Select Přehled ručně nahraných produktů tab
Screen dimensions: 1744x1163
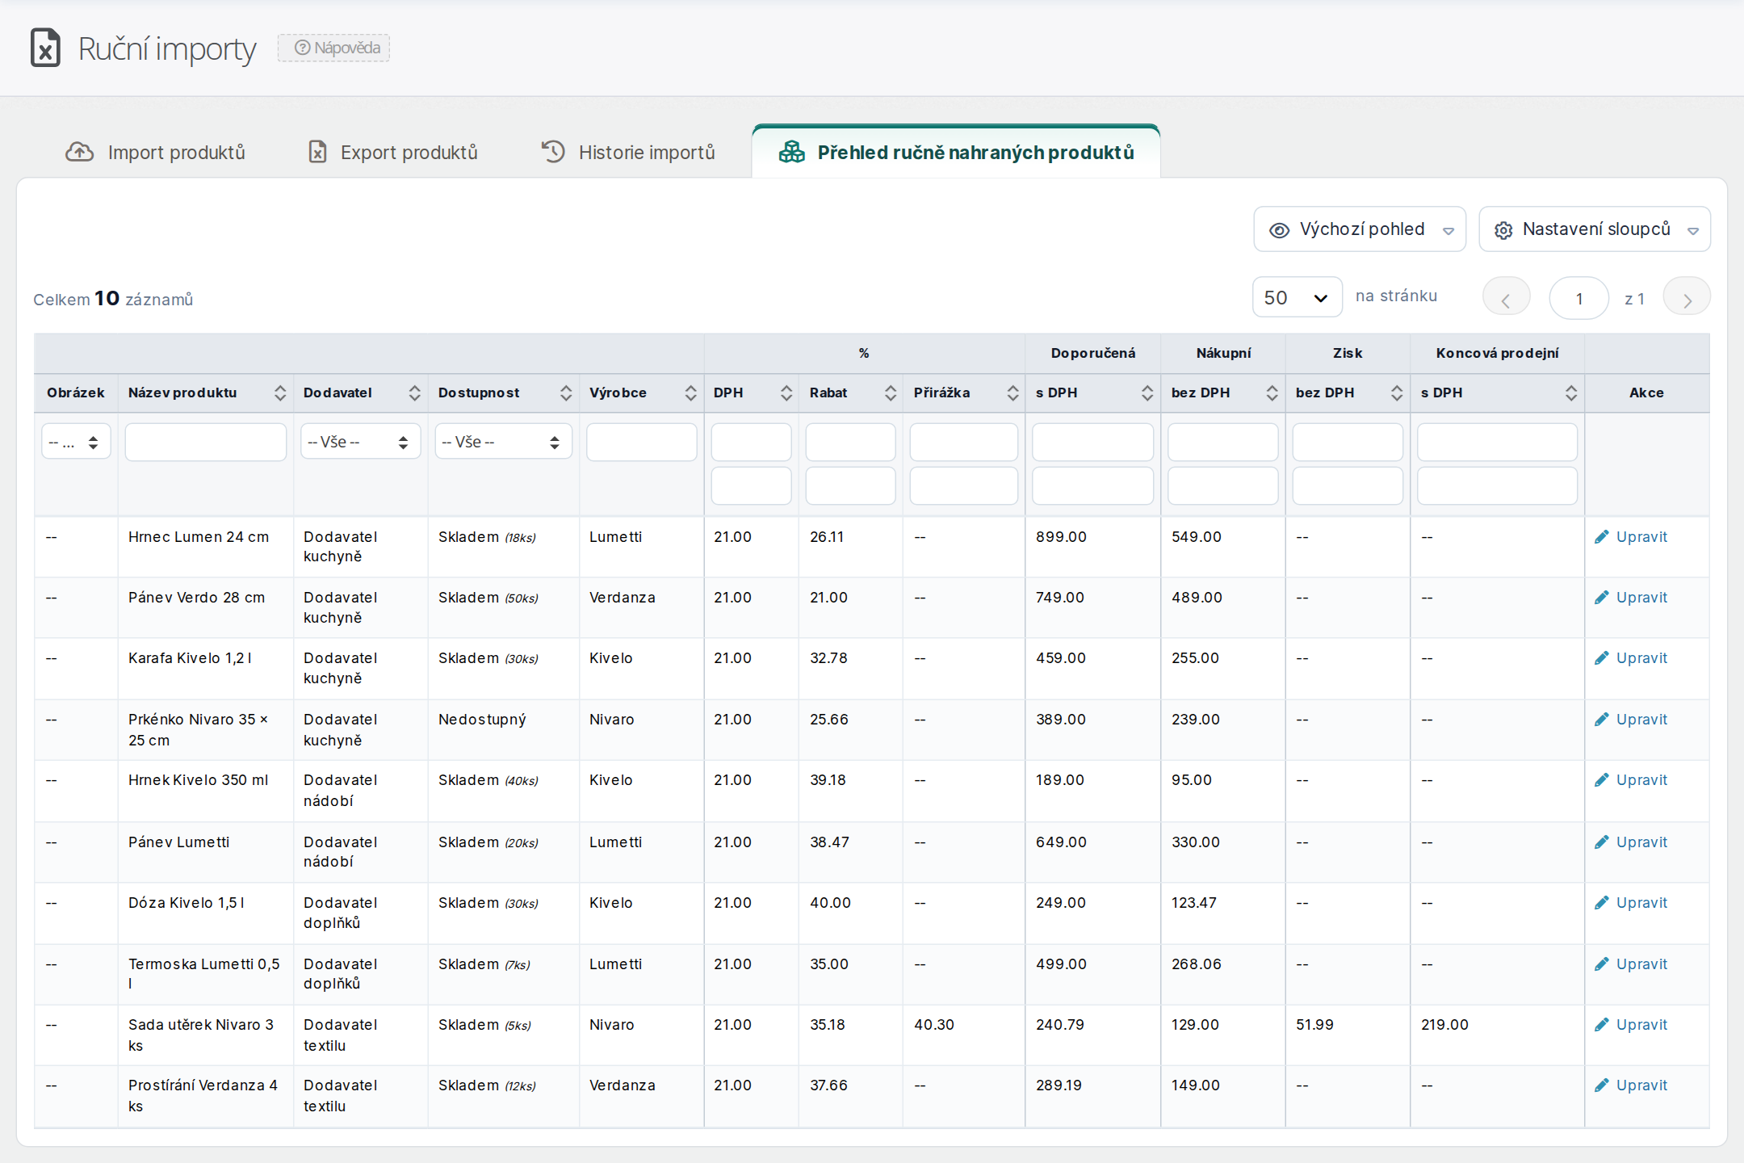point(956,152)
